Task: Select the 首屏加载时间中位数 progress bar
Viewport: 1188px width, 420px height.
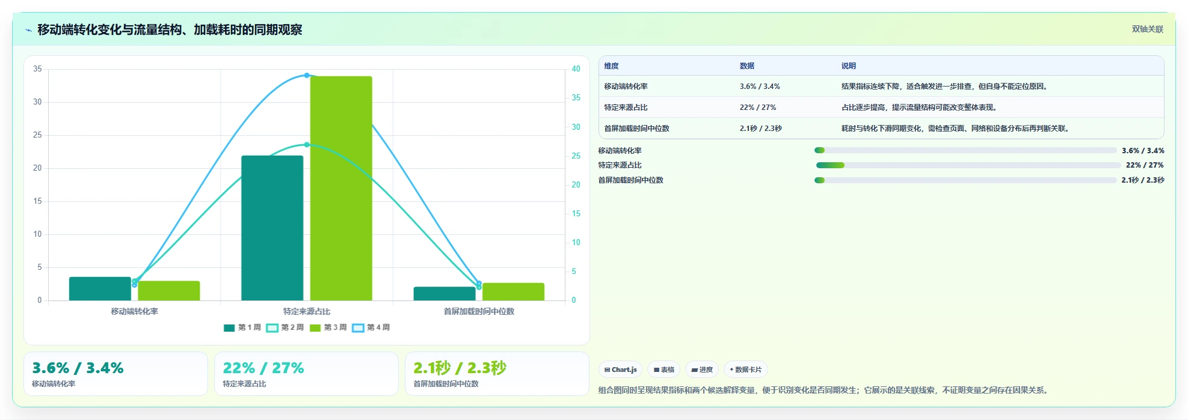Action: 965,180
